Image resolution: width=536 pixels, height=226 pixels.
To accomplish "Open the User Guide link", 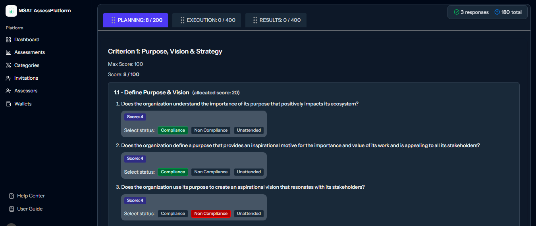I will coord(30,209).
